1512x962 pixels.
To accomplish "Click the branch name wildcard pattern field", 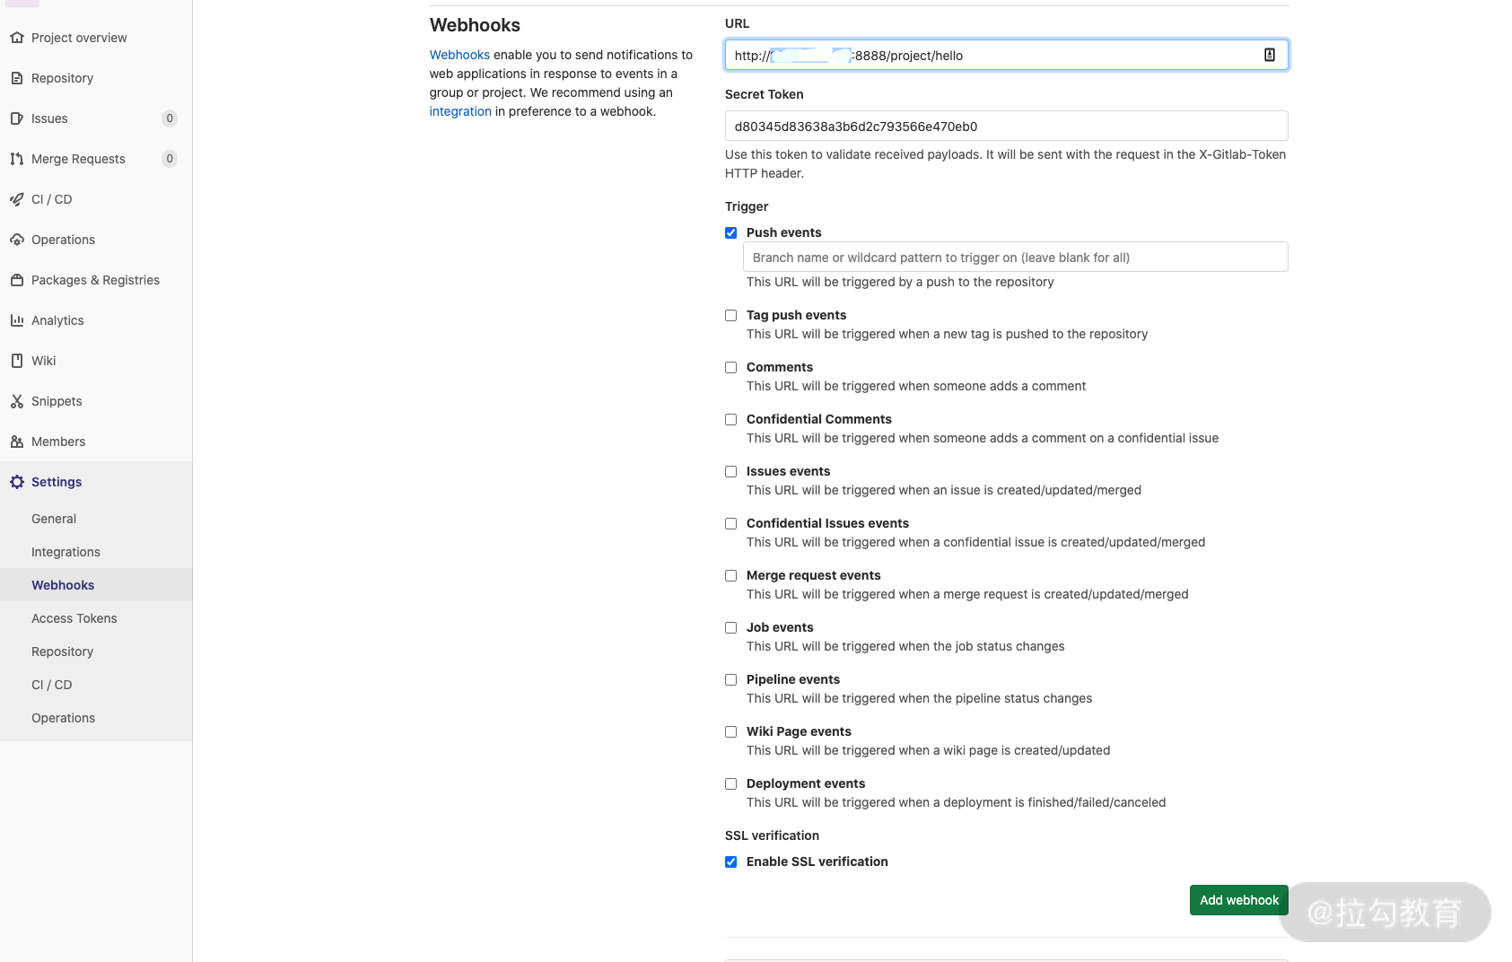I will point(1015,258).
